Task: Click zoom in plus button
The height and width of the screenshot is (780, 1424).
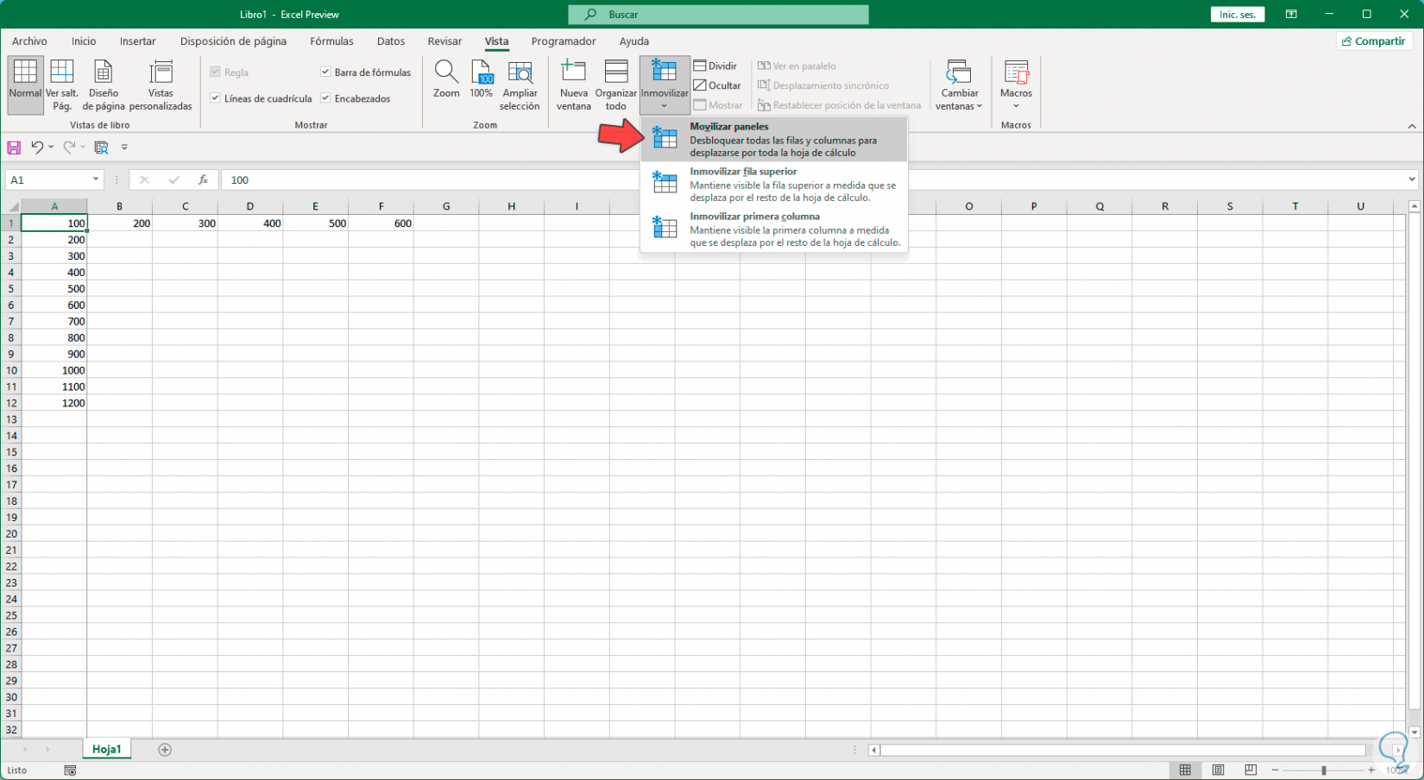Action: coord(1371,770)
